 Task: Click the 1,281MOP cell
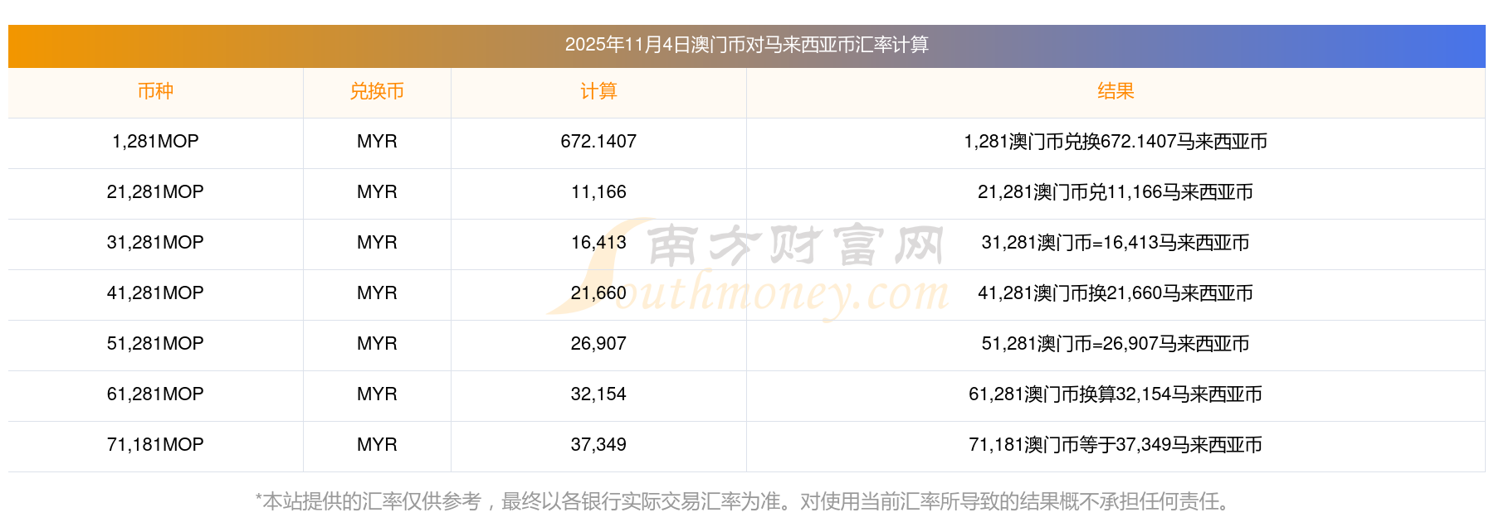(155, 142)
